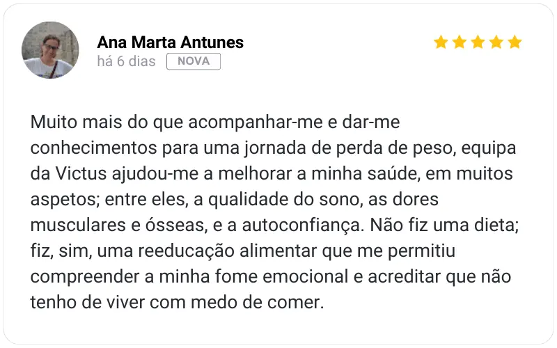Screen dimensions: 557x348
Task: Click the fourth rating star
Action: click(496, 42)
